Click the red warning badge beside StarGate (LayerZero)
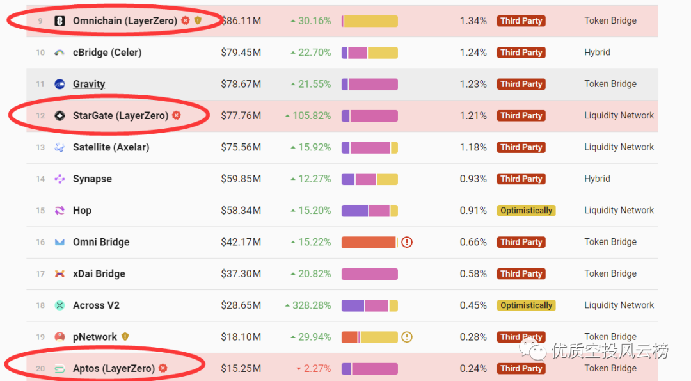The image size is (691, 381). (177, 115)
